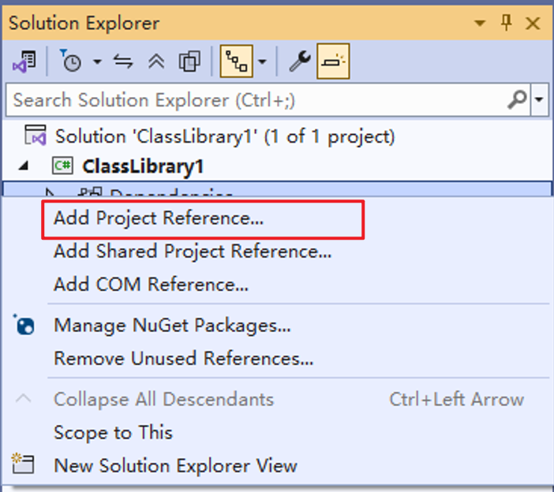This screenshot has width=554, height=492.
Task: Click the Pending Changes Filter clock icon
Action: (71, 61)
